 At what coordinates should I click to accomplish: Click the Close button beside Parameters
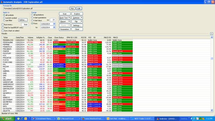(x=77, y=29)
